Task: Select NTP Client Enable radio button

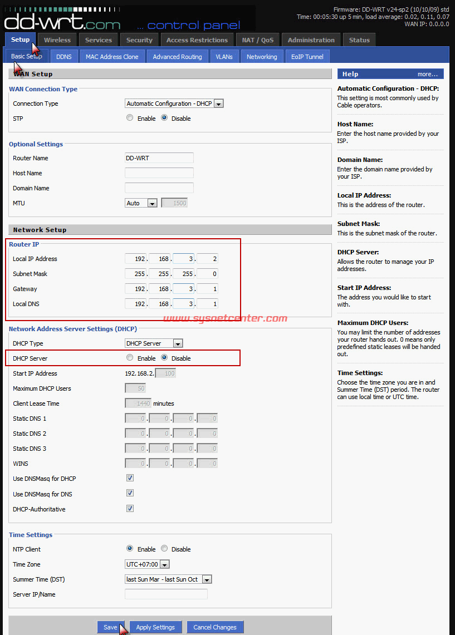Action: [x=130, y=548]
